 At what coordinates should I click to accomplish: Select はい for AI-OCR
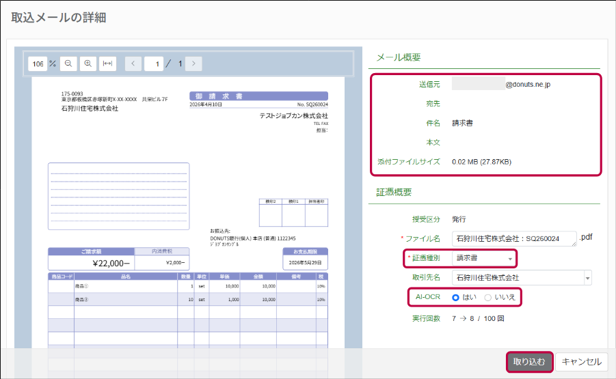point(457,298)
